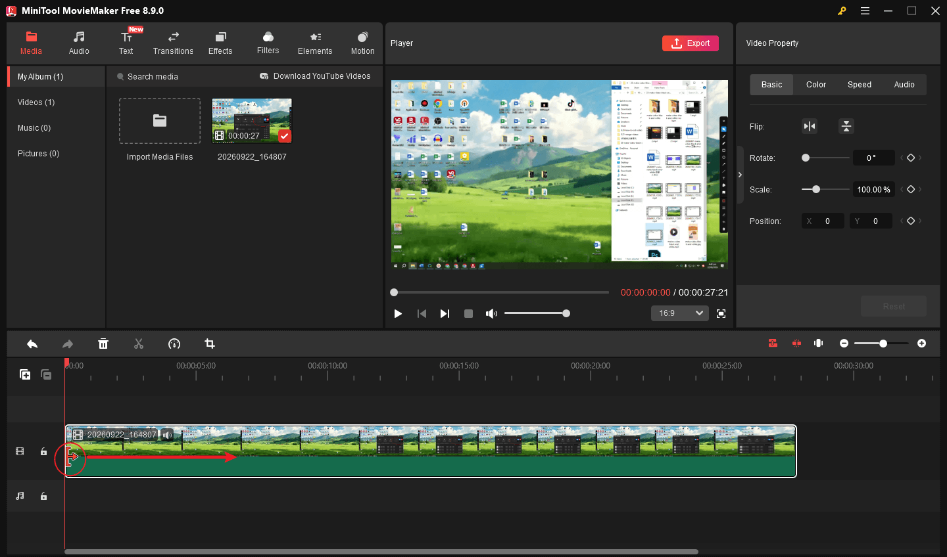
Task: Click the Scale slider handle
Action: click(x=816, y=189)
